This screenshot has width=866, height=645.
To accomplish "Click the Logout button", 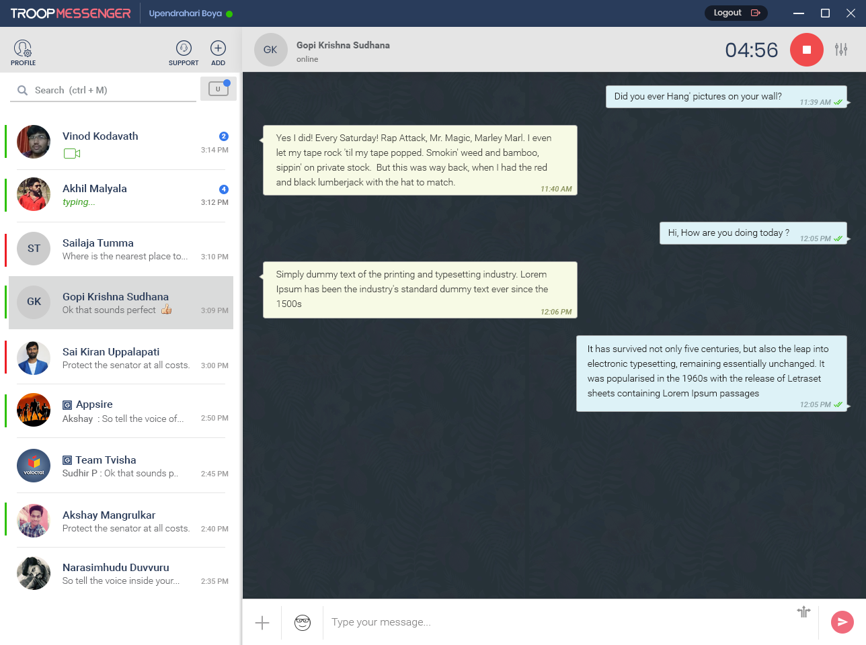I will coord(736,13).
